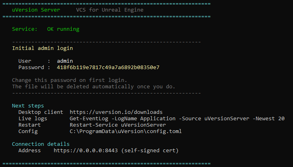The width and height of the screenshot is (293, 167).
Task: Click the Initial admin login heading
Action: tap(42, 48)
